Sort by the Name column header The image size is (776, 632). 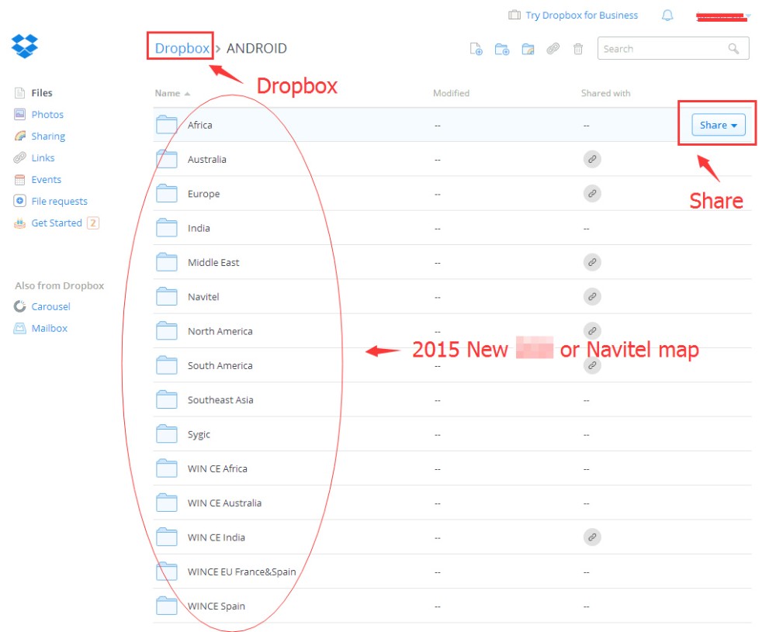[x=168, y=93]
